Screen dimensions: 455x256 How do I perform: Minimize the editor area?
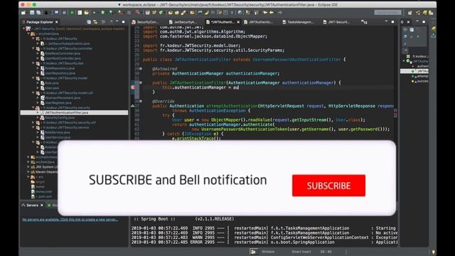(x=386, y=22)
